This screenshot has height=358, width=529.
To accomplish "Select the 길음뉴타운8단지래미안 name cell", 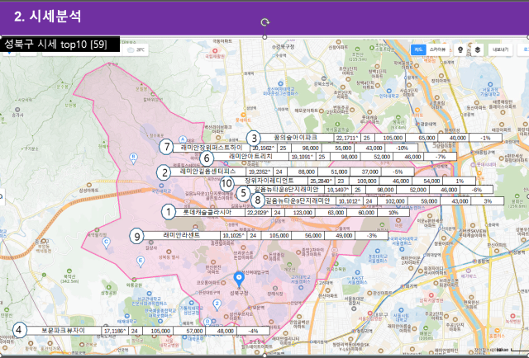I will tap(288, 190).
